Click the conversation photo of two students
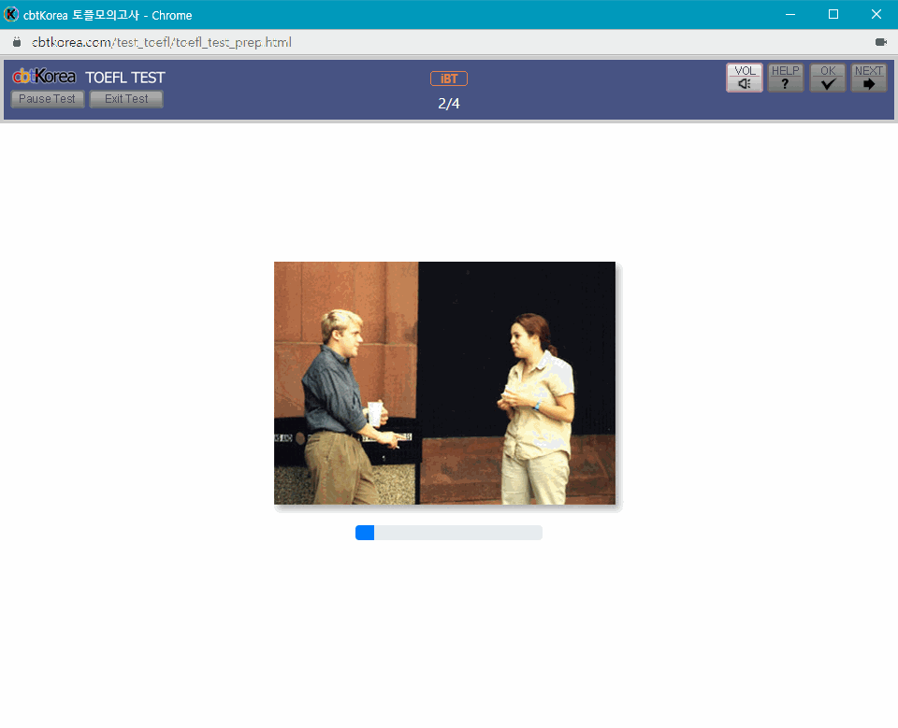This screenshot has width=898, height=728. [444, 383]
